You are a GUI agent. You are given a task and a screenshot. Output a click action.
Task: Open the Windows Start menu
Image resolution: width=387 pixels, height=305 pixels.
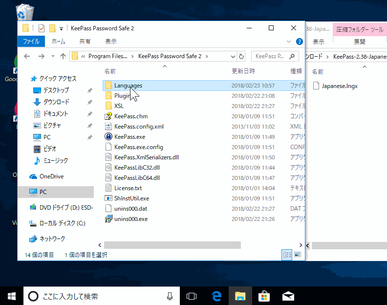pyautogui.click(x=12, y=296)
